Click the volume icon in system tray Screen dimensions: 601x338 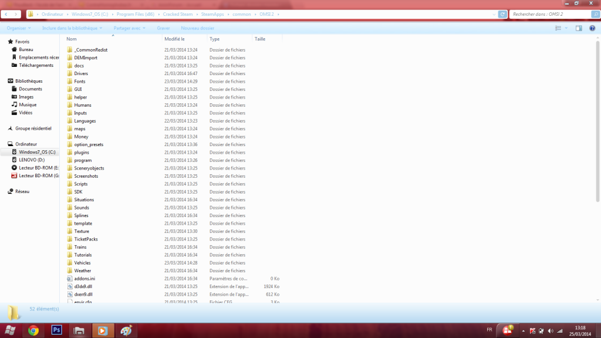pos(551,331)
